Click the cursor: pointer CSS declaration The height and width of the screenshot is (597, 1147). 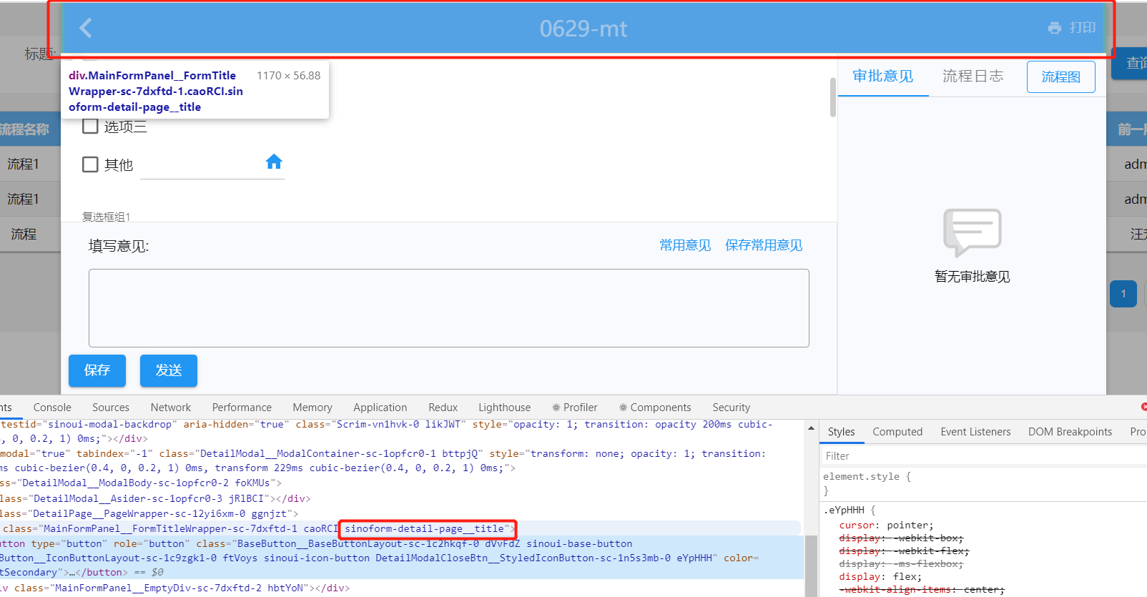click(886, 526)
